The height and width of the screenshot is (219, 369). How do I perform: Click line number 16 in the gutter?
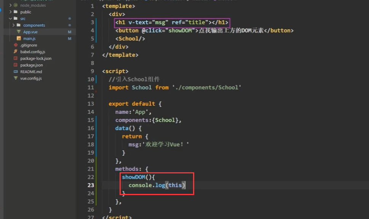[91, 128]
